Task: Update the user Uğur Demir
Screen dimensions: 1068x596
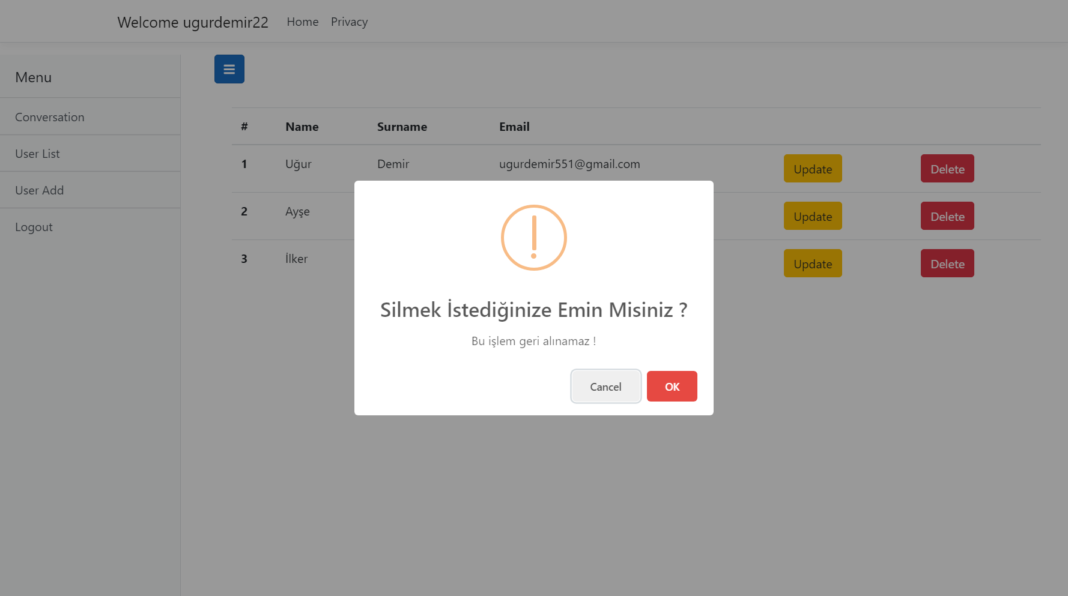Action: coord(812,169)
